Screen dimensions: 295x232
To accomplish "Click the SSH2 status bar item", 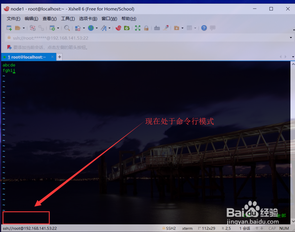I will pos(171,228).
